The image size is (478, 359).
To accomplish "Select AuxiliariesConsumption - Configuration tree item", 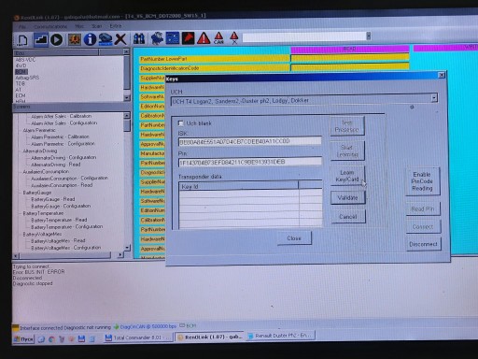I will coord(69,179).
